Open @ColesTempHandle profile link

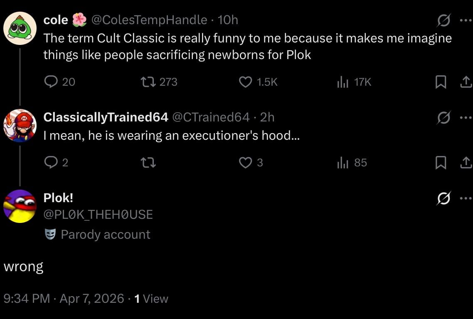148,20
